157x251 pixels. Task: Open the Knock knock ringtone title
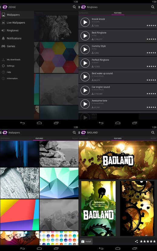98,19
